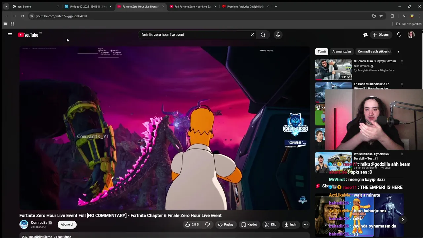Image resolution: width=423 pixels, height=238 pixels.
Task: Click the address bar URL
Action: [x=61, y=16]
